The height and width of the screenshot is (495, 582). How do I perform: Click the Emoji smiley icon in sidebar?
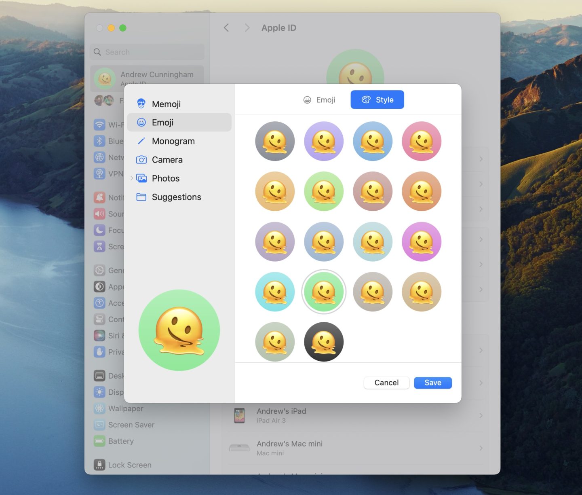[141, 123]
